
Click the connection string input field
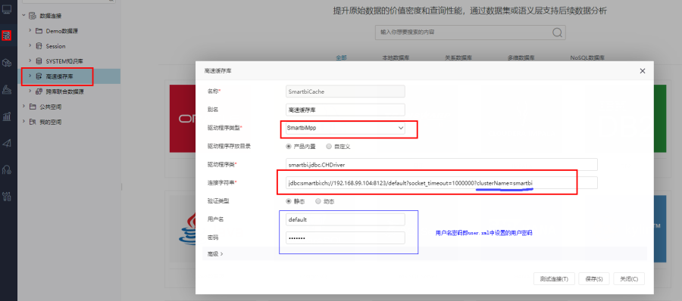point(442,183)
